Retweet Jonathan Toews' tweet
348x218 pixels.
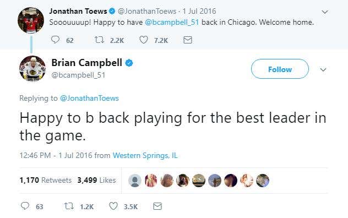[x=100, y=40]
